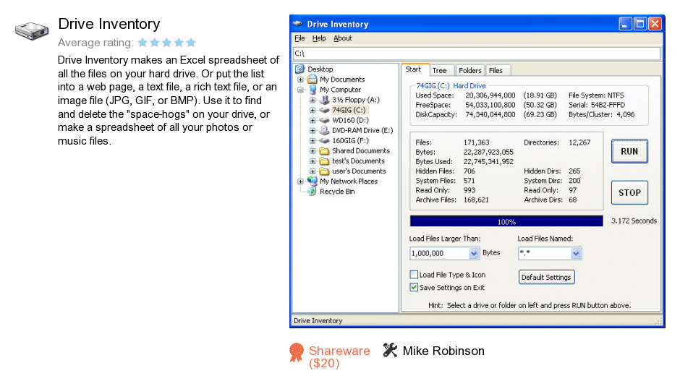
Task: Click the five-star average rating
Action: pyautogui.click(x=167, y=43)
